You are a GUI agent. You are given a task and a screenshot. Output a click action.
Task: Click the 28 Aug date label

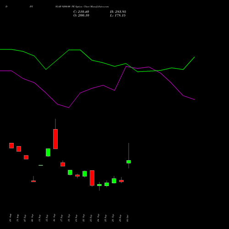pos(10,218)
